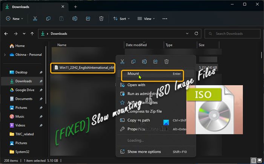The height and width of the screenshot is (164, 264).
Task: Close the Downloads tab
Action: [x=63, y=6]
